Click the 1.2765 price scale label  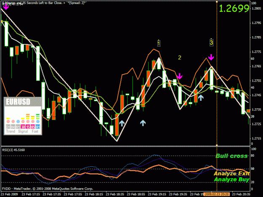[x=256, y=66]
